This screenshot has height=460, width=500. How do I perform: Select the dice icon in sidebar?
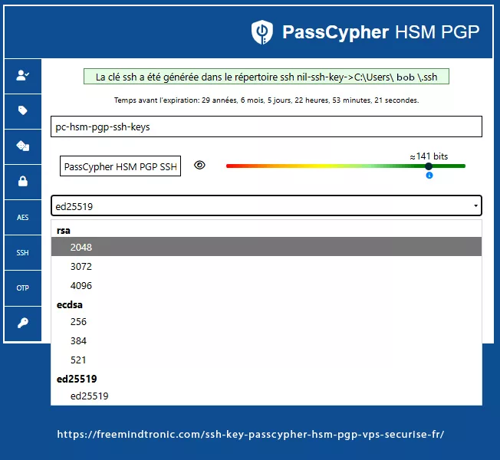(x=22, y=146)
